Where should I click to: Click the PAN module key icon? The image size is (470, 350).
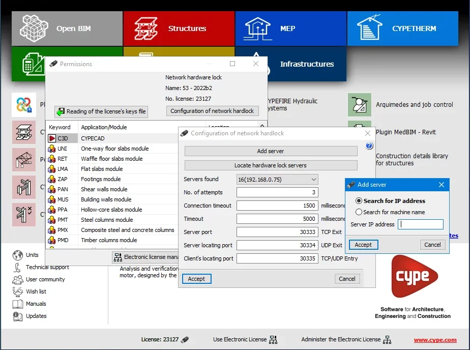click(x=52, y=189)
